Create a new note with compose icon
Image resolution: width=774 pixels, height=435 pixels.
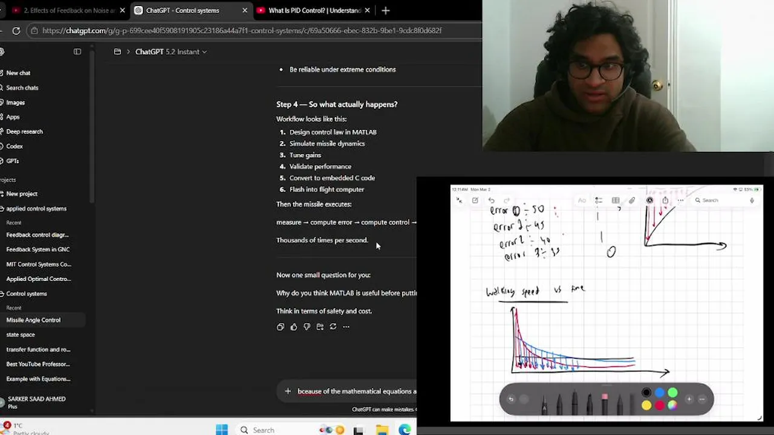tap(475, 201)
